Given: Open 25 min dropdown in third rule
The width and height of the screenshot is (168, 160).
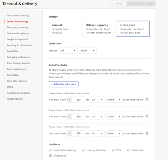Looking at the screenshot, I should click(114, 134).
